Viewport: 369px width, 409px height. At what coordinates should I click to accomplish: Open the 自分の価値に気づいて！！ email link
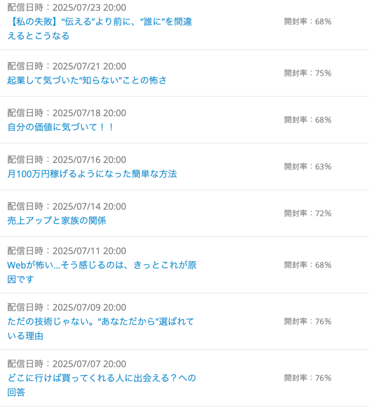[60, 127]
